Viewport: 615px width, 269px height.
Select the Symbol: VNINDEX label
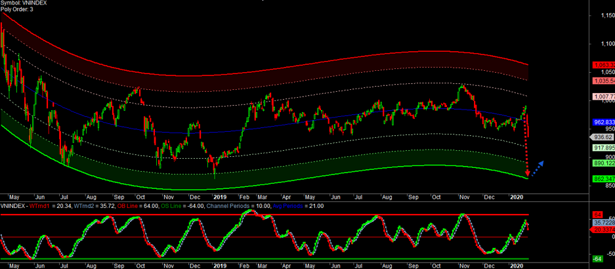coord(24,3)
